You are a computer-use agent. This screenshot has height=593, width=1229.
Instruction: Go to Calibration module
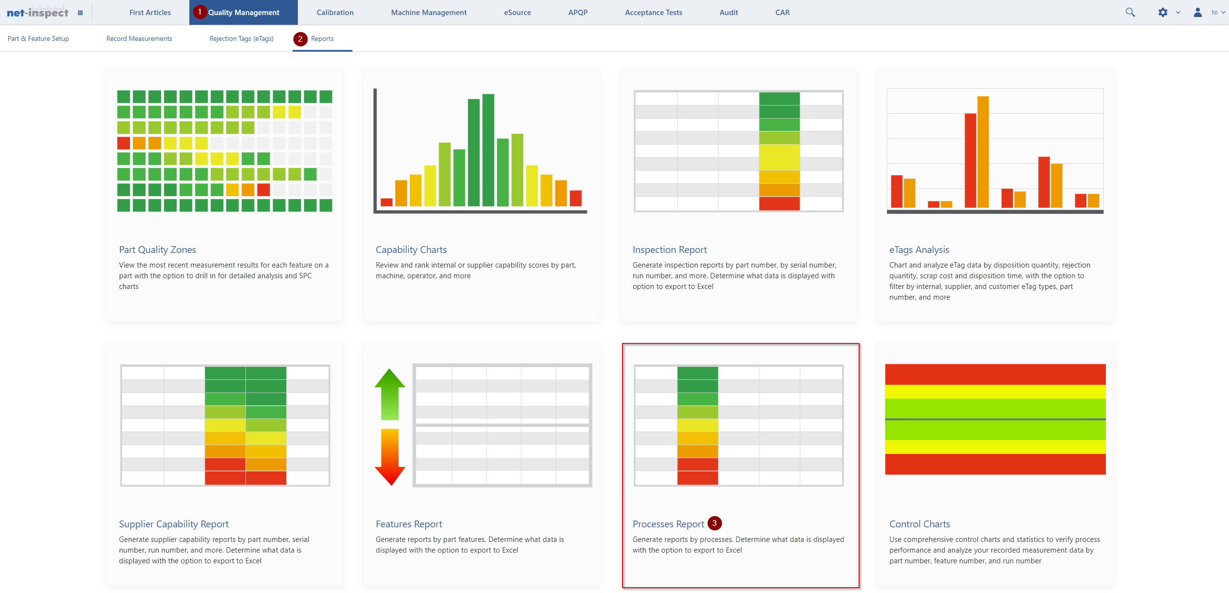[x=335, y=13]
